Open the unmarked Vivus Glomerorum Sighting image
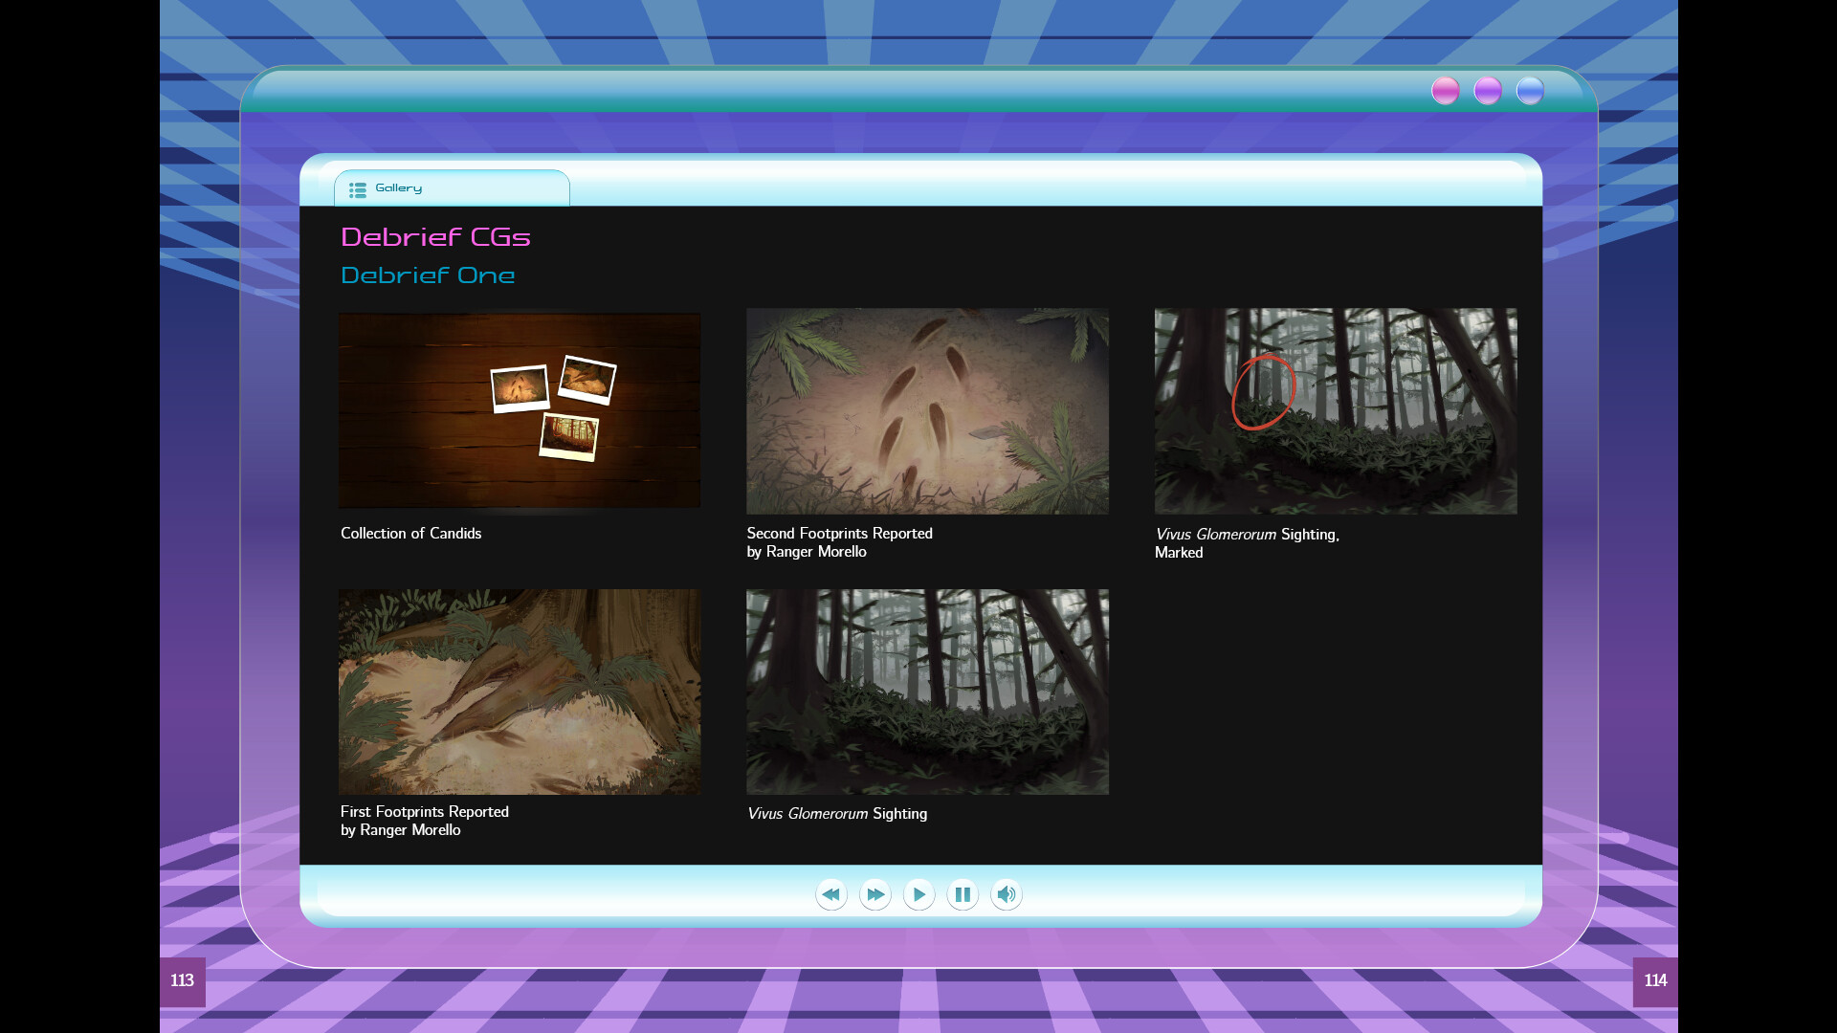Image resolution: width=1837 pixels, height=1033 pixels. point(927,692)
